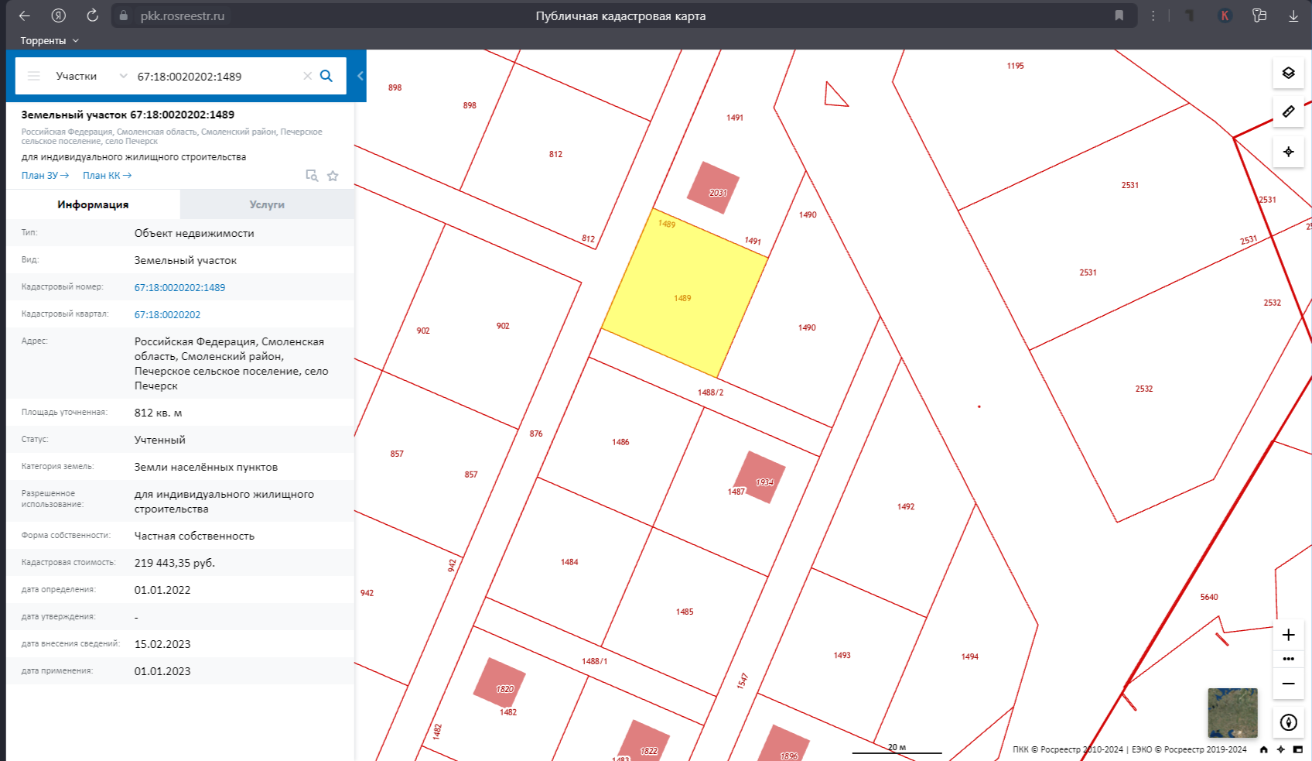Click the cadastral value 219 443,35 руб.
The image size is (1312, 761).
(175, 563)
